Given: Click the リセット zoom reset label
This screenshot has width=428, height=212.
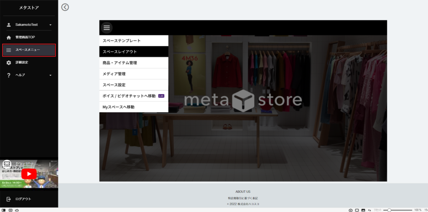Looking at the screenshot, I should 377,210.
